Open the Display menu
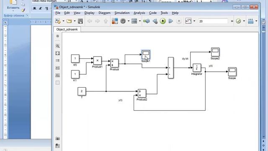 coord(89,13)
